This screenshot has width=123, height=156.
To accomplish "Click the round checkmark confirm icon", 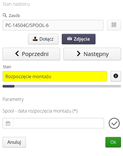I will [114, 123].
